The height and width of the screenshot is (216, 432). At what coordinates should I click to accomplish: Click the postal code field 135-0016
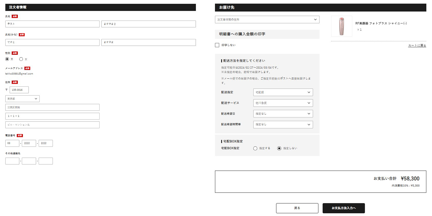19,90
